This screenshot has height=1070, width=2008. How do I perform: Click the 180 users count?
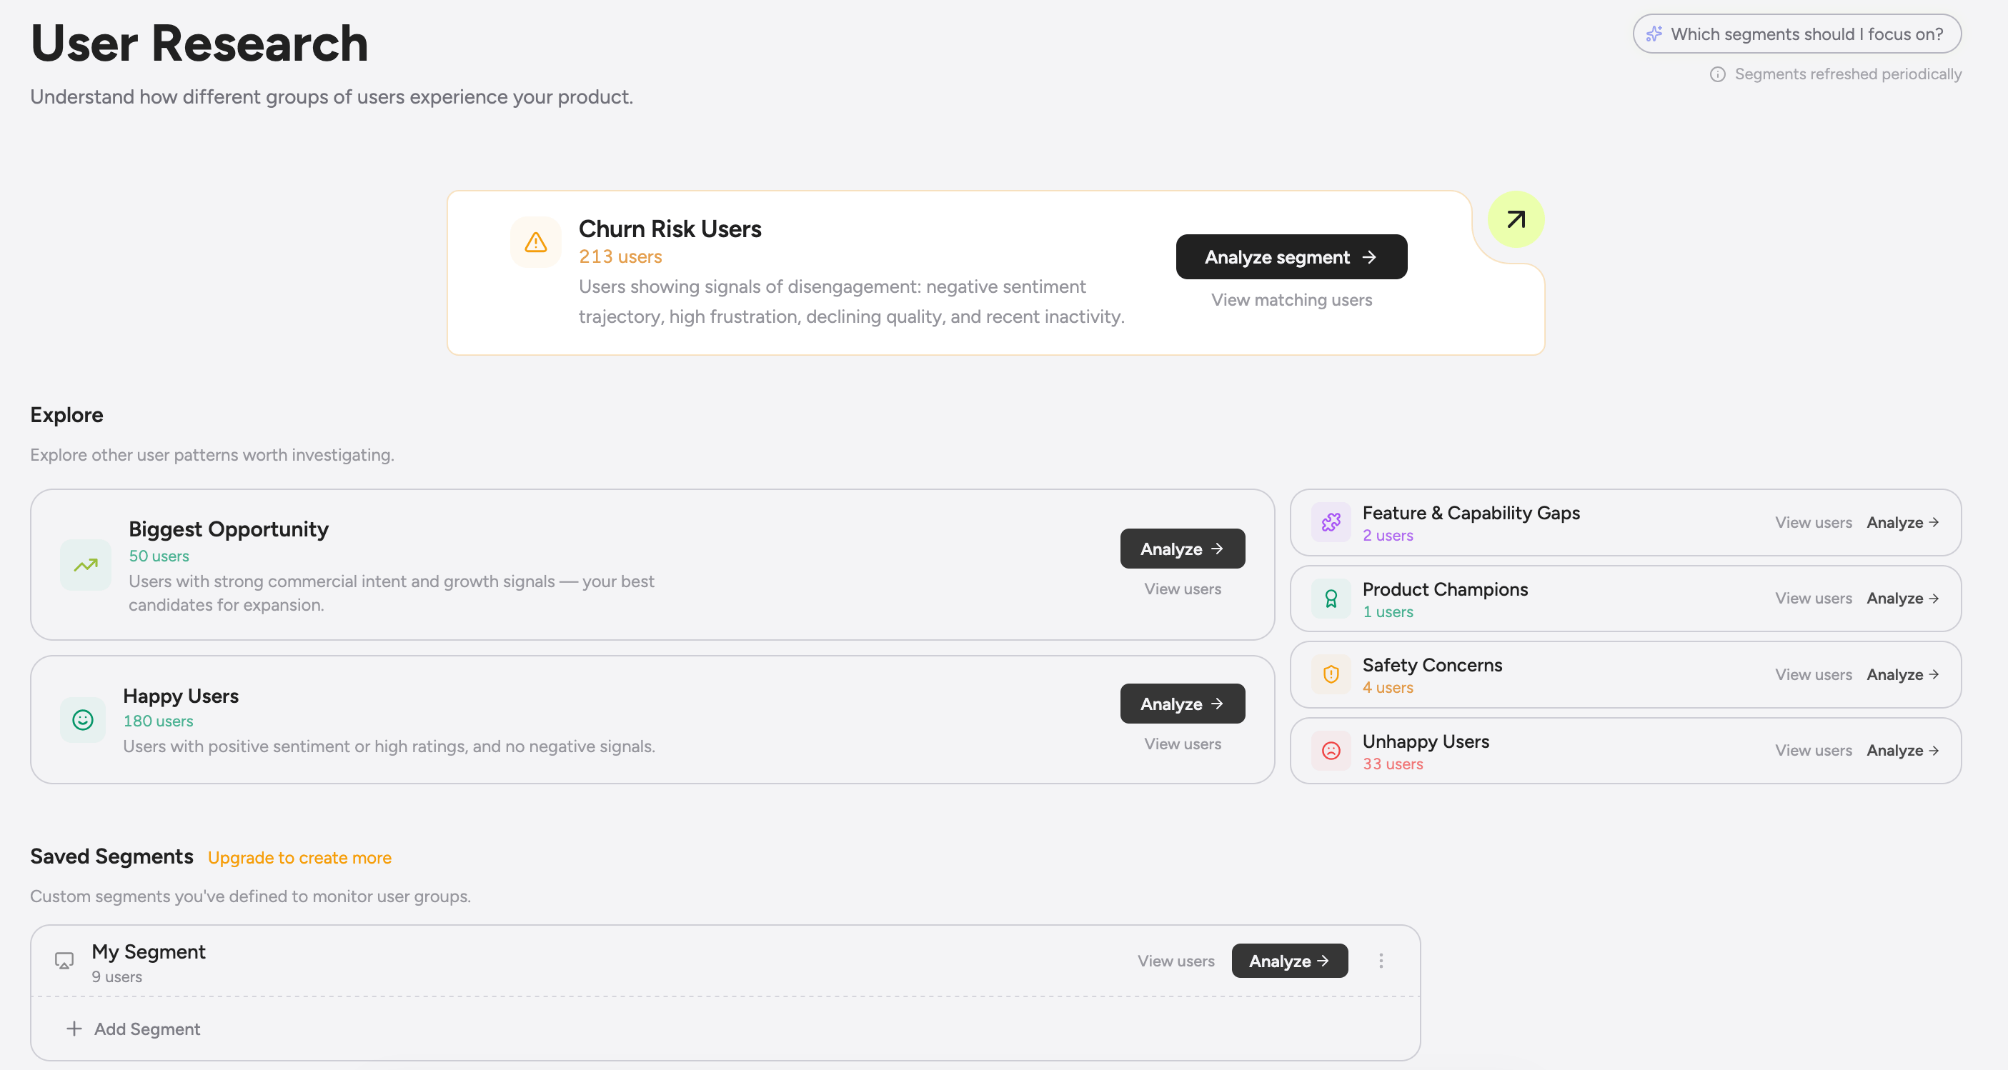158,721
